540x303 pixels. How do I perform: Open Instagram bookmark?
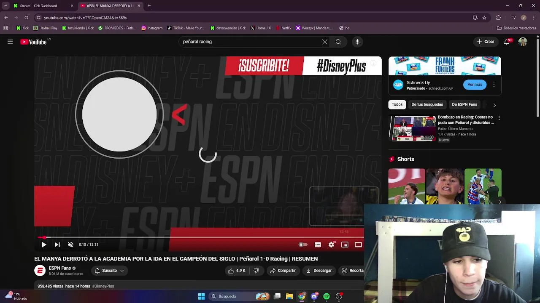pos(152,28)
